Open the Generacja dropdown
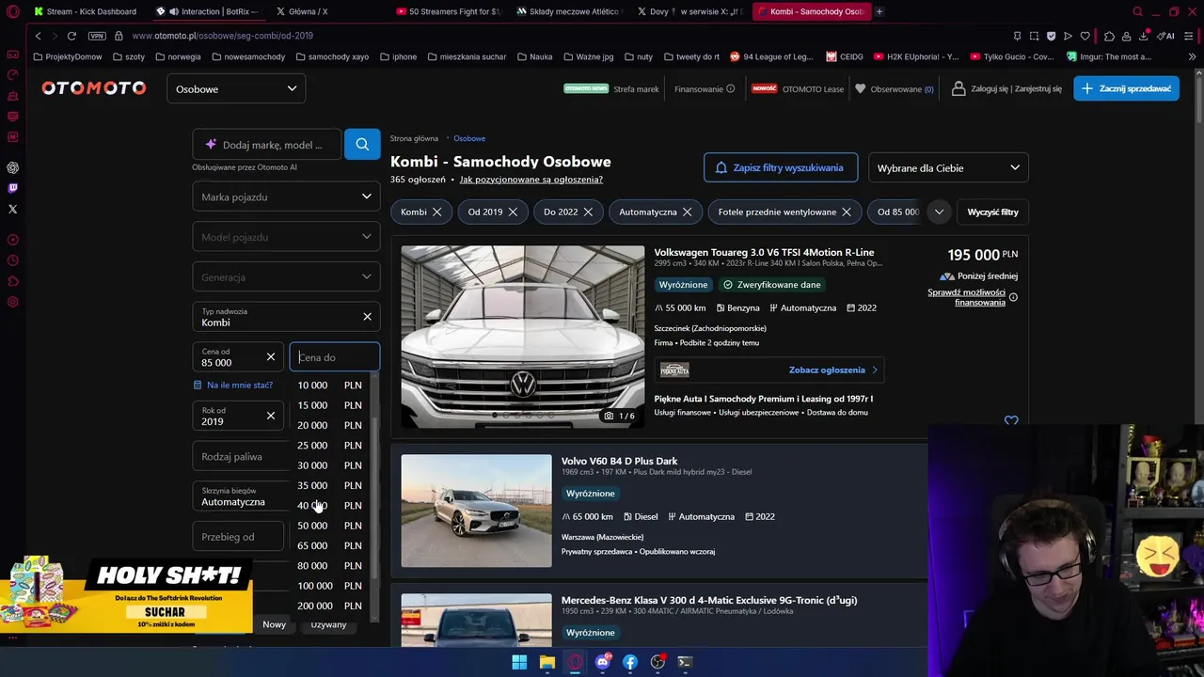The image size is (1204, 677). coord(287,277)
